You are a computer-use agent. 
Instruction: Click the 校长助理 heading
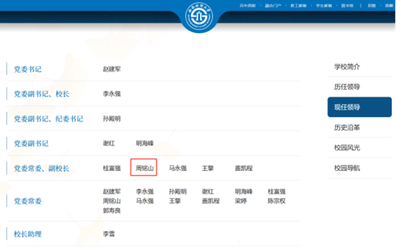(x=28, y=234)
